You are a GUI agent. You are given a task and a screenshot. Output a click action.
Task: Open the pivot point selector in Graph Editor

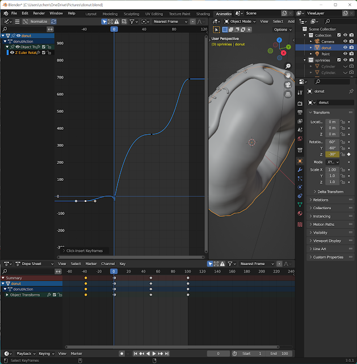point(145,22)
